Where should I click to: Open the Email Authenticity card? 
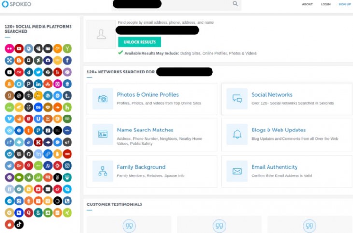(x=286, y=171)
